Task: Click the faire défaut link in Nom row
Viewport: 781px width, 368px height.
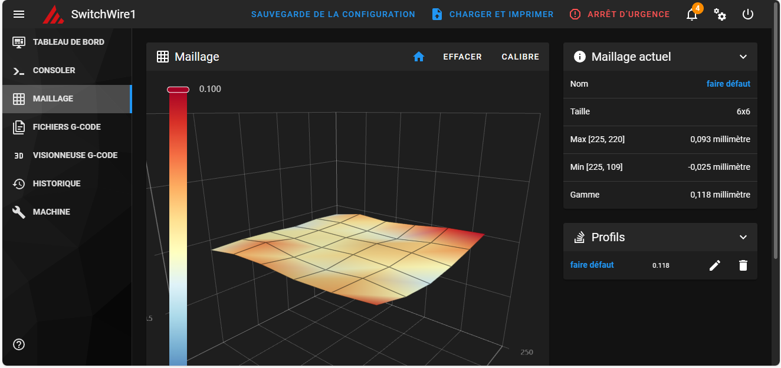Action: (729, 84)
